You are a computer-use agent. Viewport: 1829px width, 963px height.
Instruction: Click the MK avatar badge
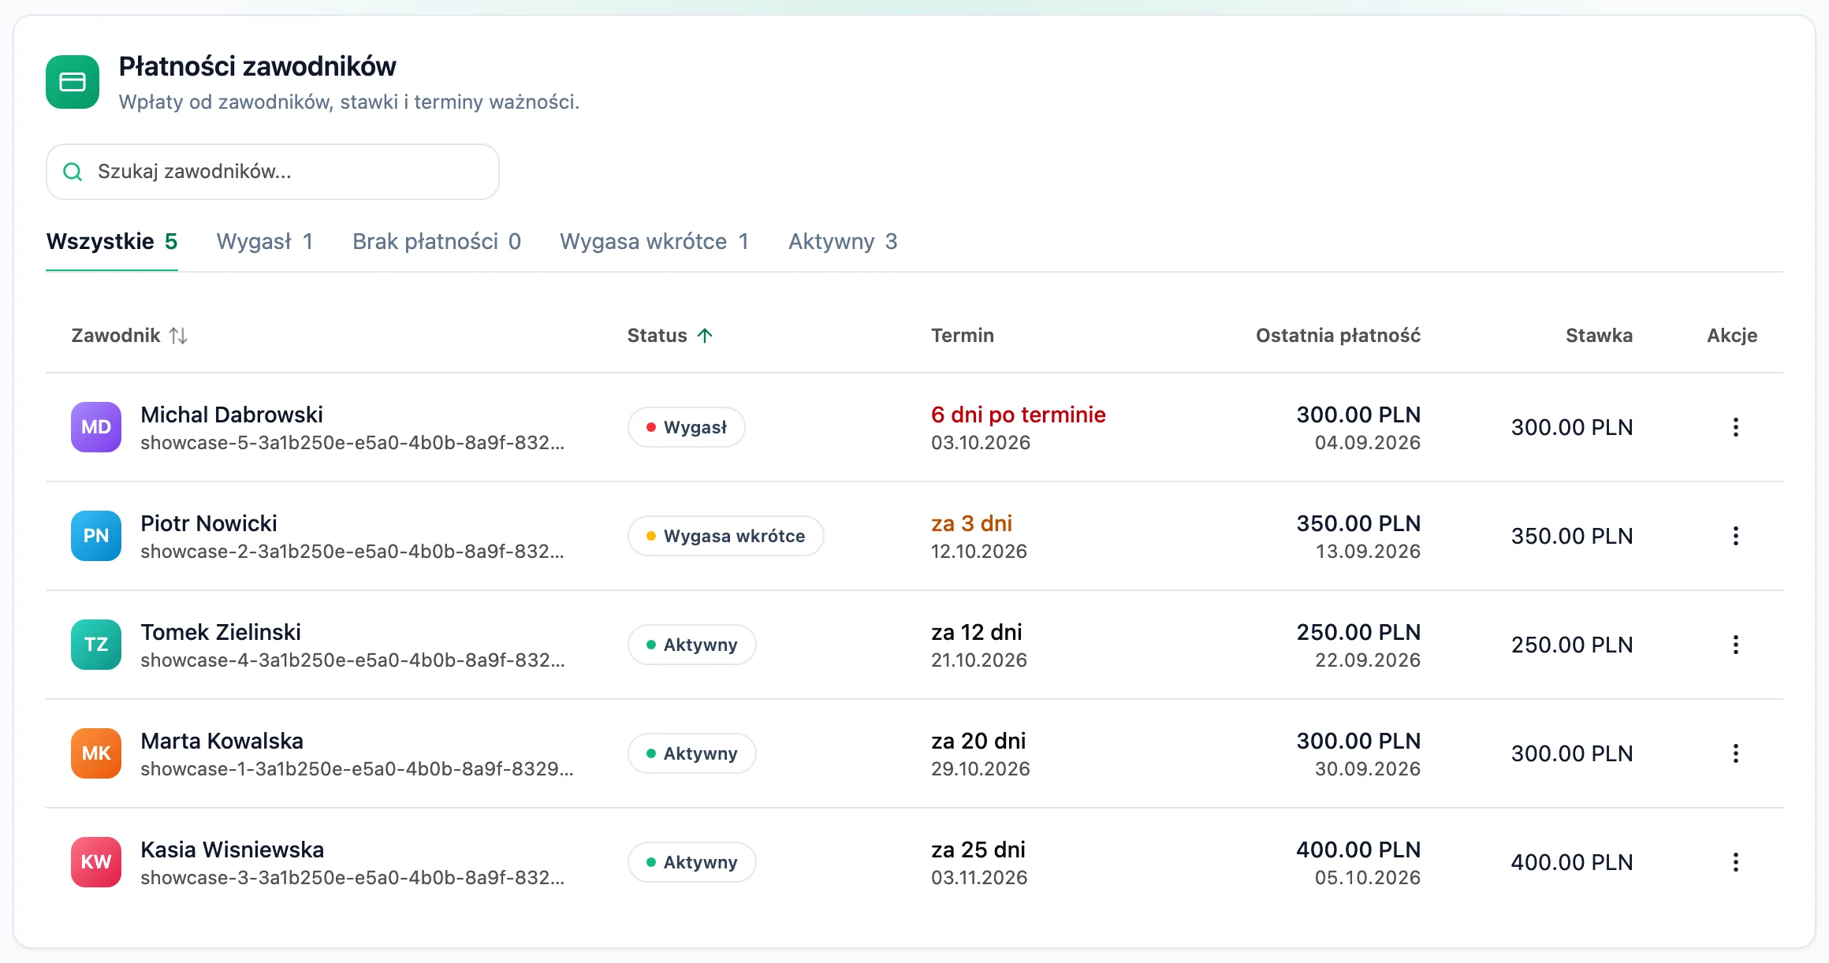(96, 753)
